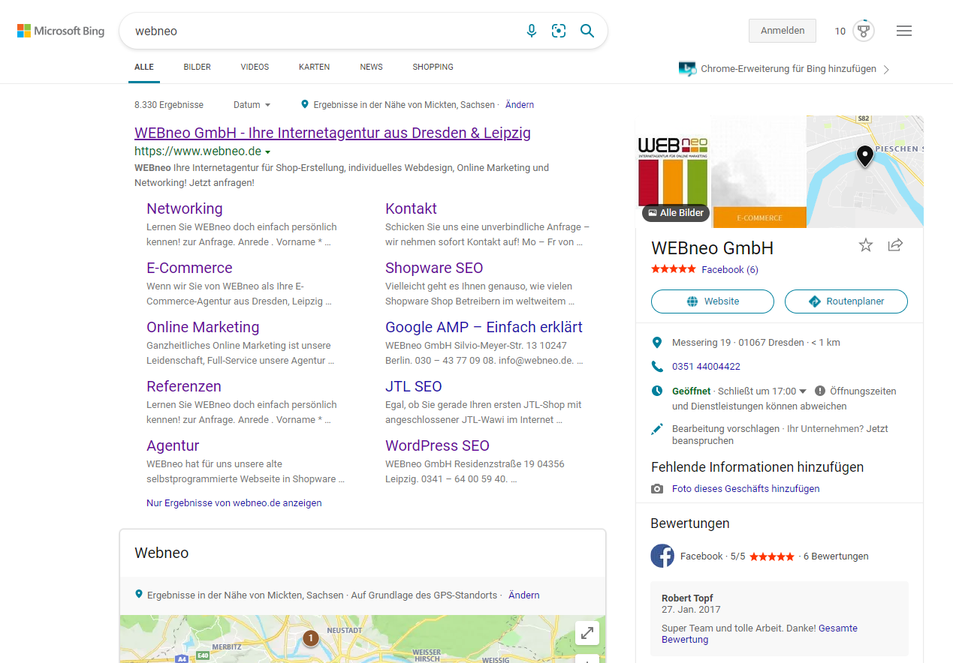Screen dimensions: 953x663
Task: Open the WEBneo GmbH main result link
Action: pyautogui.click(x=333, y=133)
